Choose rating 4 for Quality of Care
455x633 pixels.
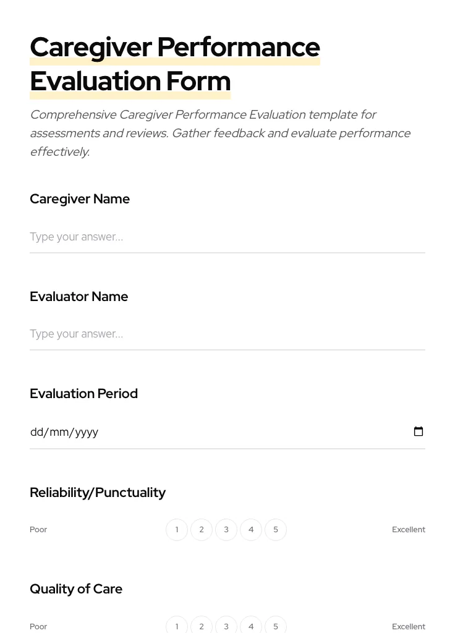251,626
